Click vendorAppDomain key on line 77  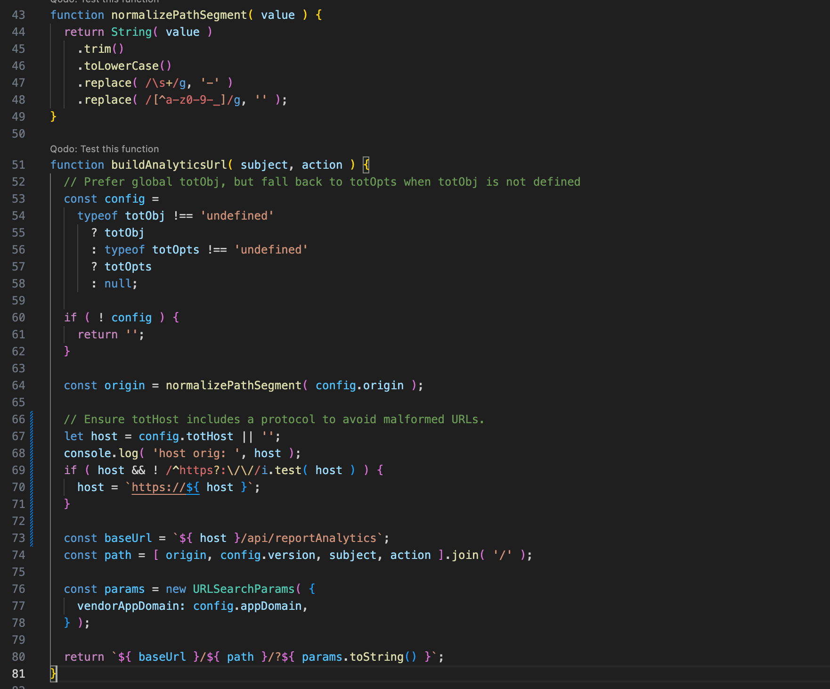point(127,606)
